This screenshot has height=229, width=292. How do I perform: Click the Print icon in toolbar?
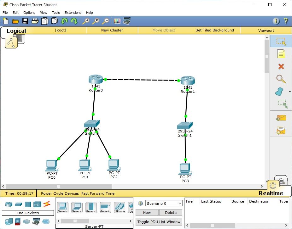point(35,21)
